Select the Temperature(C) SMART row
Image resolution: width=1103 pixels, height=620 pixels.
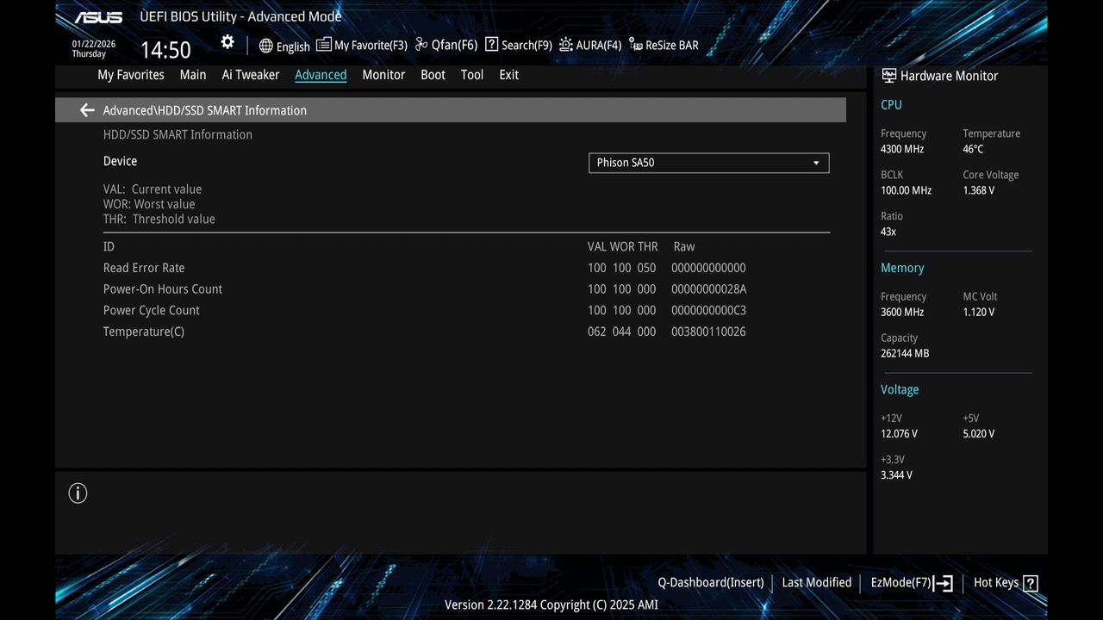[143, 332]
